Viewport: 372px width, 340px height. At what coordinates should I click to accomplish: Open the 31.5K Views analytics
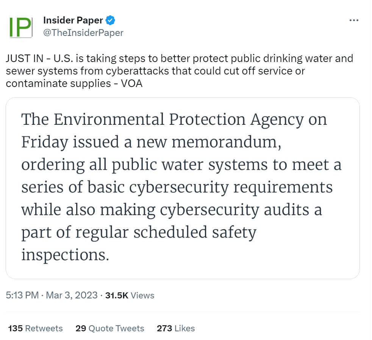pos(130,295)
